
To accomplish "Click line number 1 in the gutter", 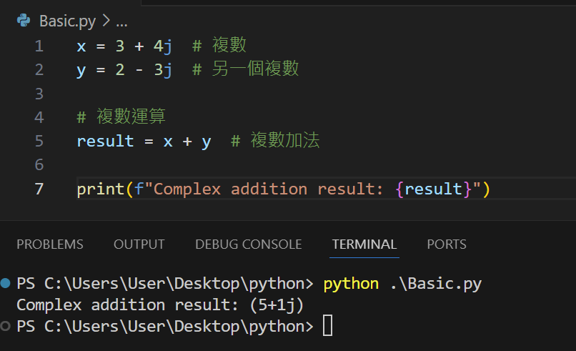I will point(39,46).
